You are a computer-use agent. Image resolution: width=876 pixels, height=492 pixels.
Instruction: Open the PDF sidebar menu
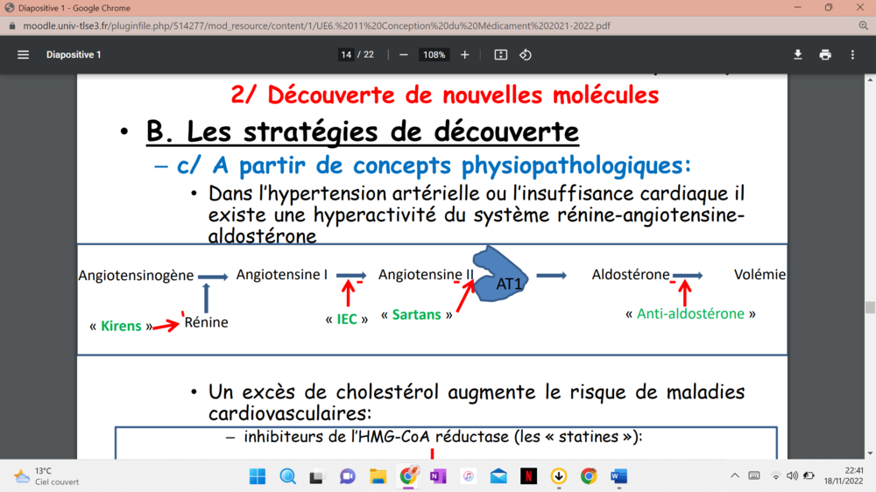24,54
